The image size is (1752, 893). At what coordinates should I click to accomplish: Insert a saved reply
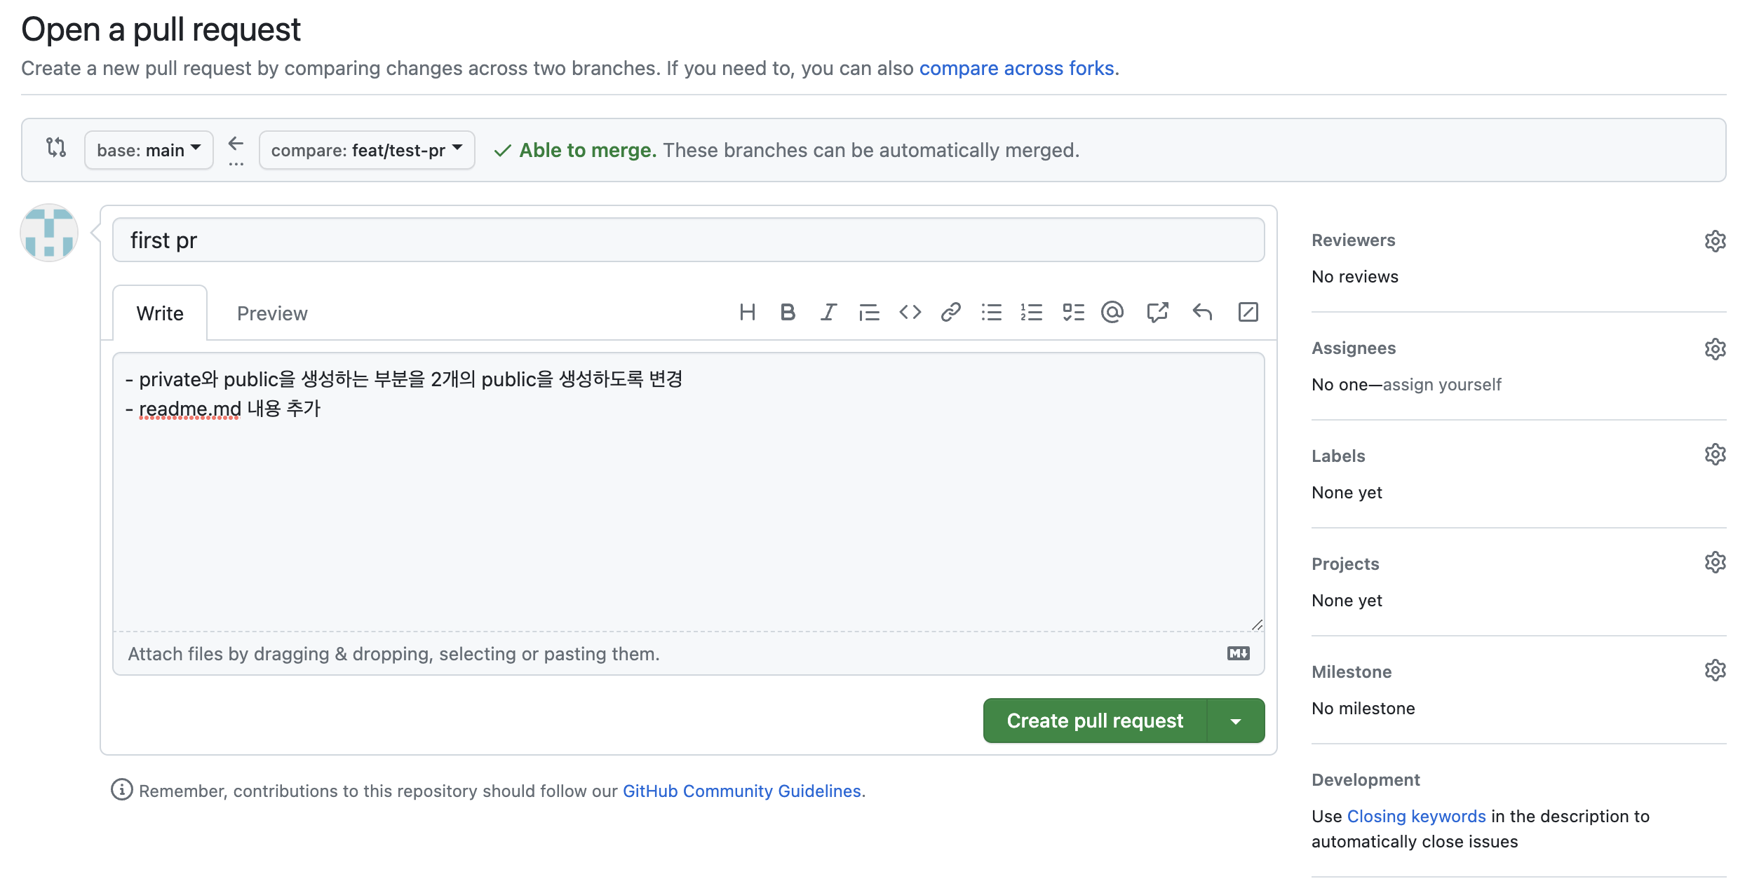coord(1202,313)
